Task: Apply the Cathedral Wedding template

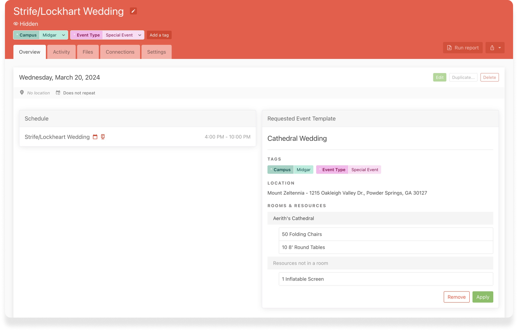Action: click(x=482, y=297)
